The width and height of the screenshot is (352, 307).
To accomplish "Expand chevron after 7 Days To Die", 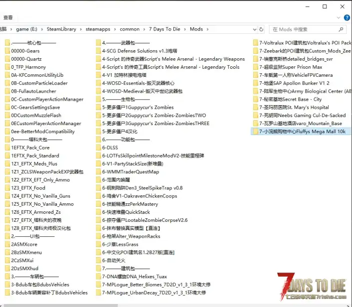I will (x=185, y=29).
